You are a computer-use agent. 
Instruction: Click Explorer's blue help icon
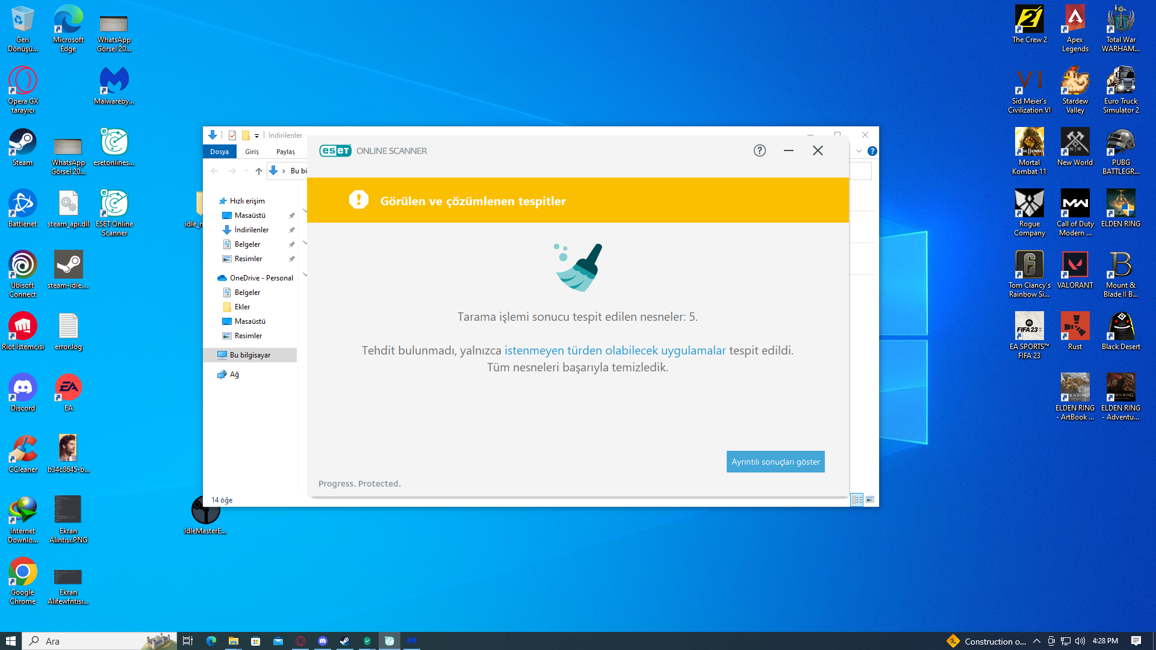[x=872, y=151]
